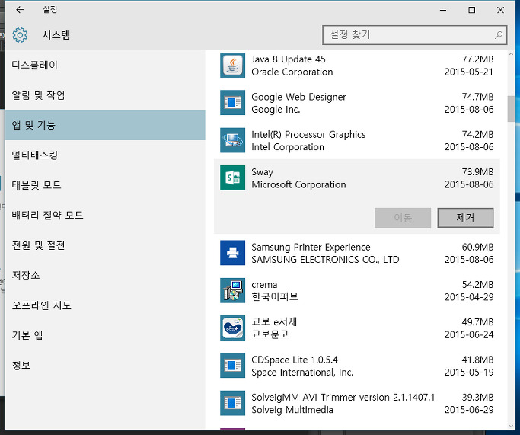Open the 디스플레이 settings page
The image size is (520, 435).
105,65
